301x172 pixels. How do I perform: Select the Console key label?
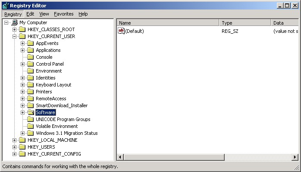coord(44,57)
